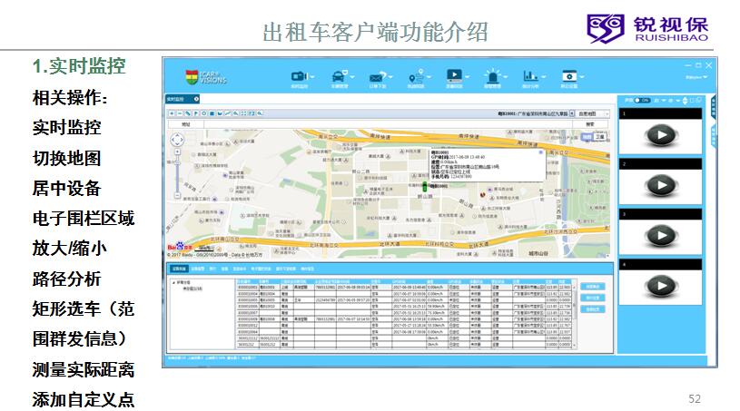The image size is (740, 411).
Task: Open the taxi vehicle management icon
Action: coord(339,76)
